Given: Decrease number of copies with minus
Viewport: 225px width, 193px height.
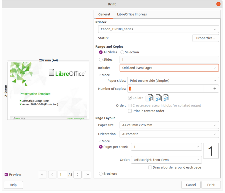Looking at the screenshot, I should (x=207, y=89).
